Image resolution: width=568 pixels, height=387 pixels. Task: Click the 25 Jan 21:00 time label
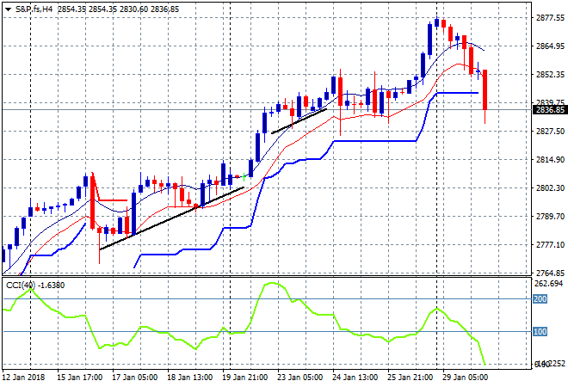410,378
